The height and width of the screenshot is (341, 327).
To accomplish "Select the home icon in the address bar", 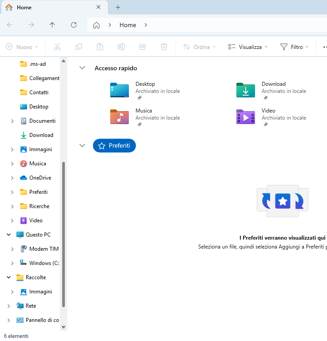I will click(96, 25).
